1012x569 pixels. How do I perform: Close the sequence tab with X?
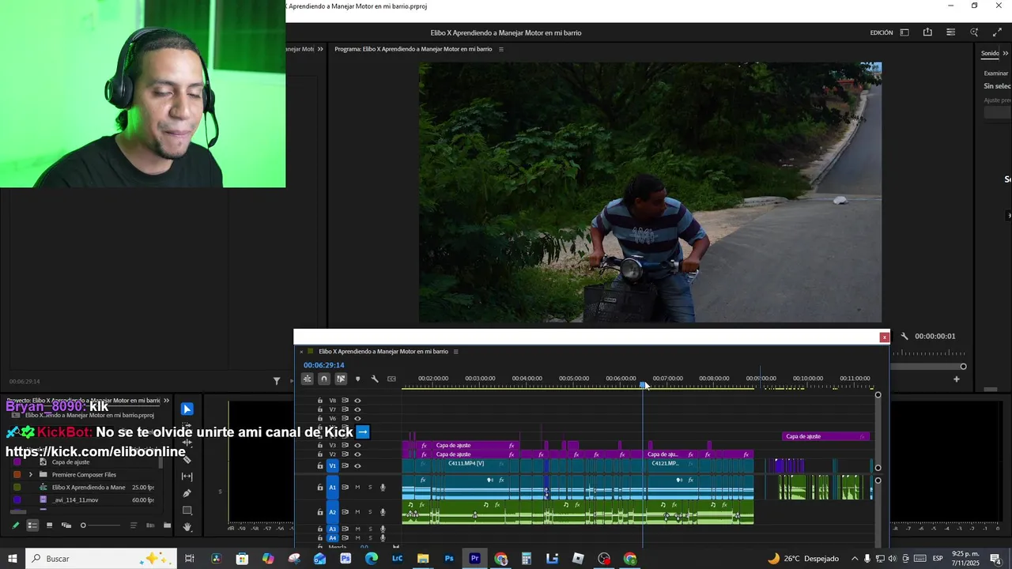[x=301, y=352]
